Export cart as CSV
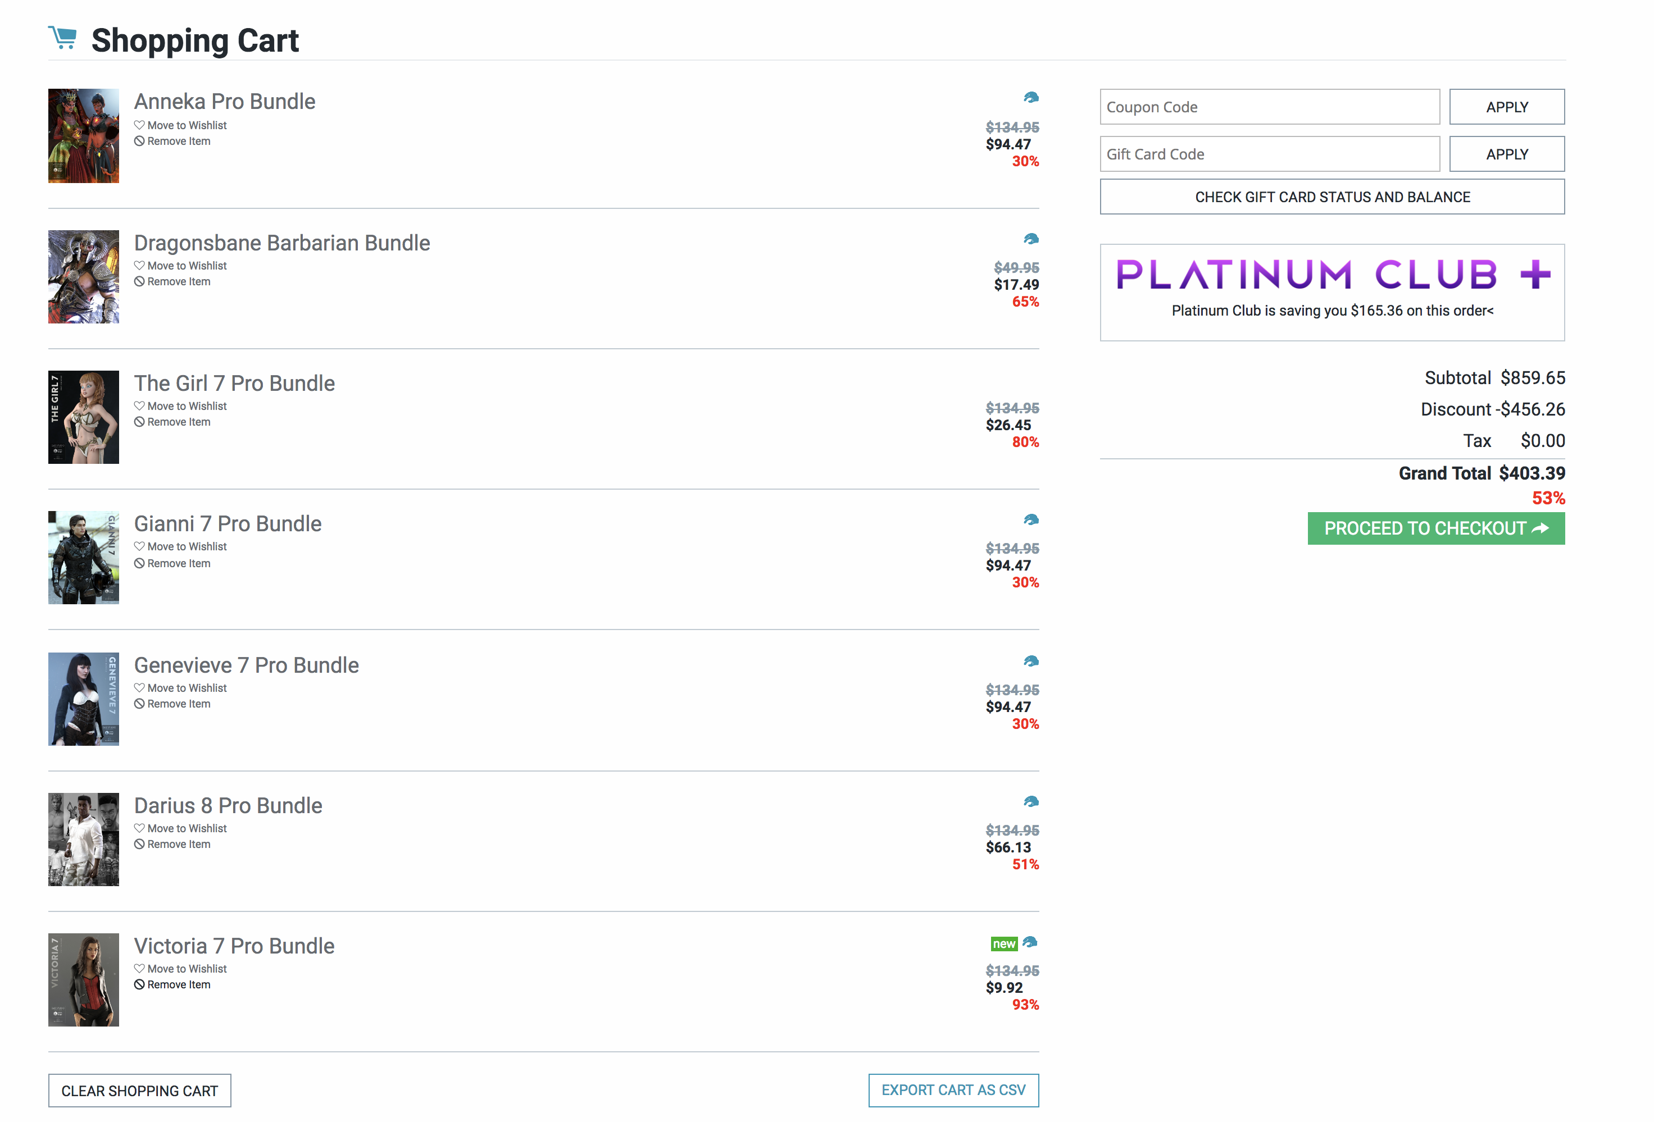This screenshot has width=1654, height=1122. tap(952, 1090)
